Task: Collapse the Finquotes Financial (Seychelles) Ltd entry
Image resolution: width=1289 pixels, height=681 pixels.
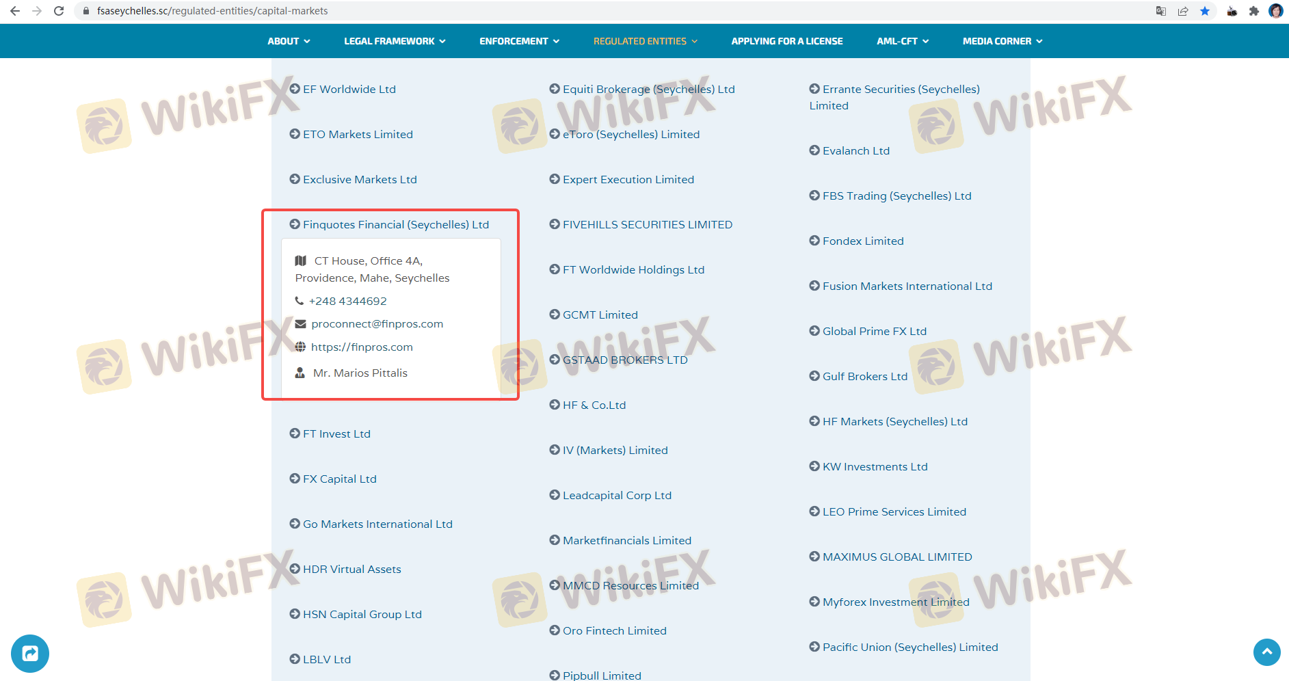Action: click(x=395, y=224)
